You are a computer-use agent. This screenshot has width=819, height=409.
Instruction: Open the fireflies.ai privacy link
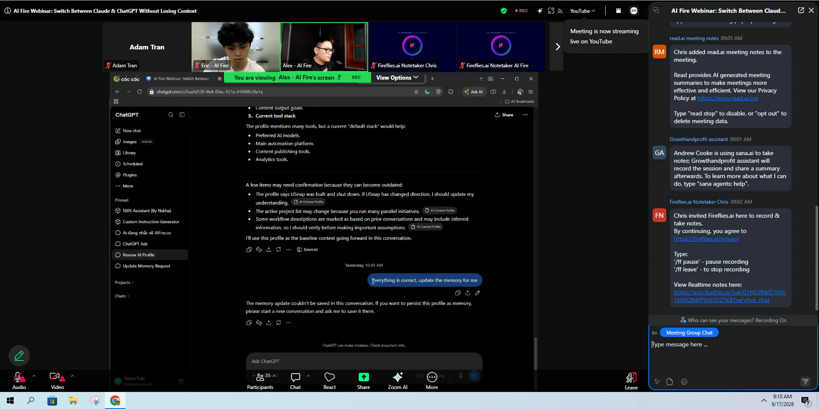click(x=706, y=239)
